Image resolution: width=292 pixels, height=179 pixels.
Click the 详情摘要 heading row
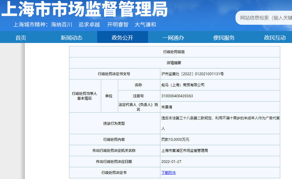(x=175, y=63)
